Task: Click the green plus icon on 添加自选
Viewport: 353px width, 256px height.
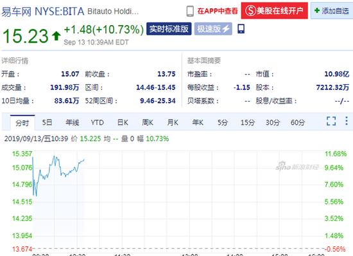Action: click(317, 10)
